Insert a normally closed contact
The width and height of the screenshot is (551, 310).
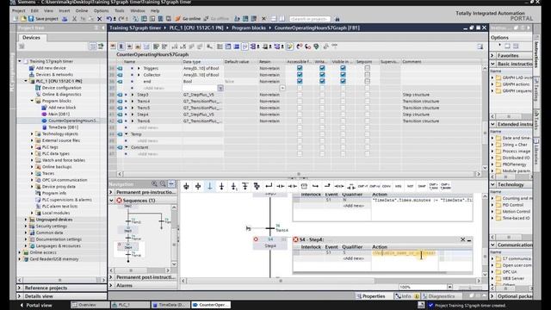[x=293, y=186]
